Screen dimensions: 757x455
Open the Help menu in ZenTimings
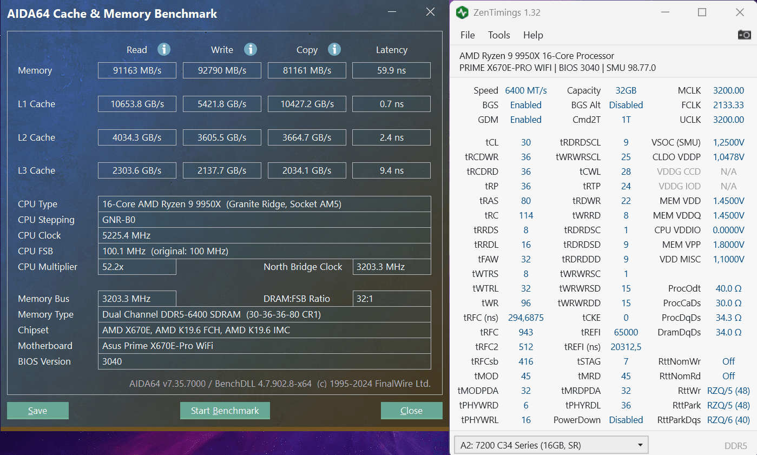(533, 35)
